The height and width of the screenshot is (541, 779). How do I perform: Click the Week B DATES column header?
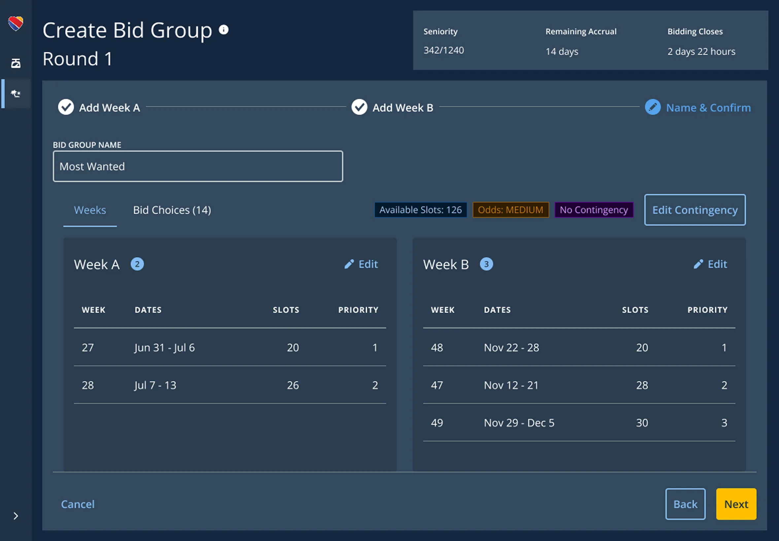coord(497,310)
